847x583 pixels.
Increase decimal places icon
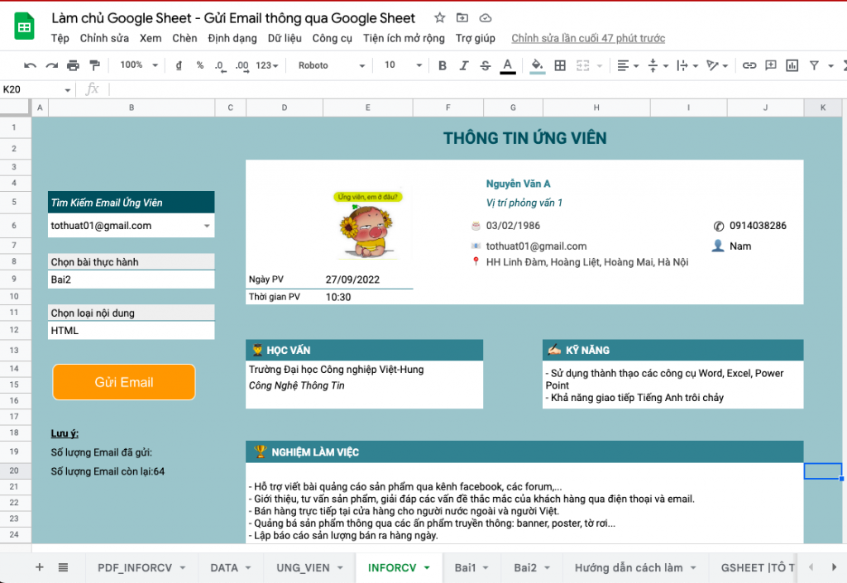click(242, 66)
